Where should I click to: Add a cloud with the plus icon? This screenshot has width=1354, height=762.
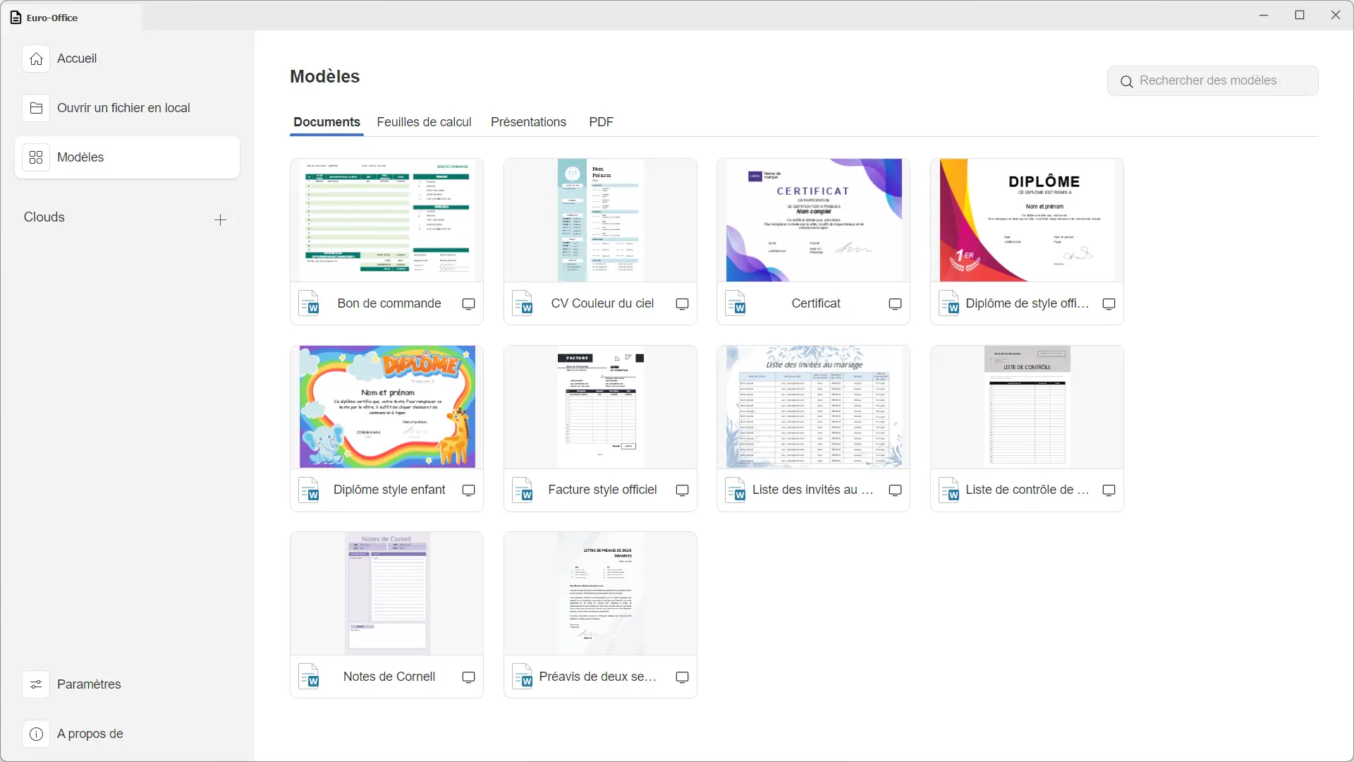pyautogui.click(x=220, y=220)
